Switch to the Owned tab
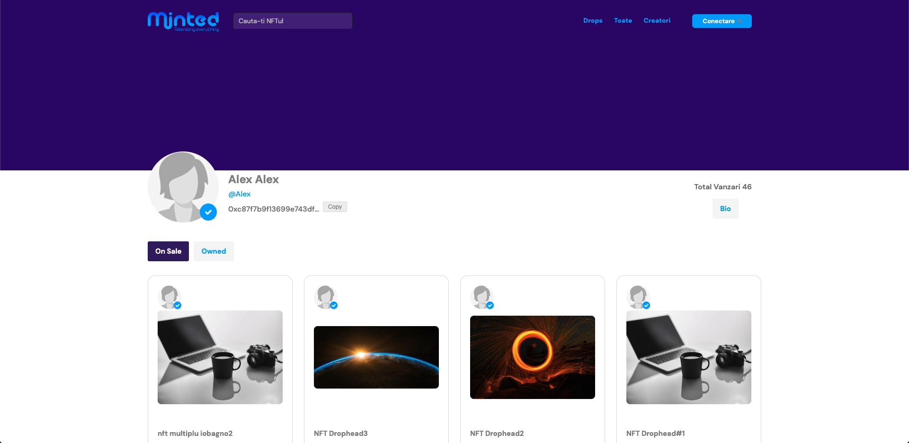 point(214,251)
